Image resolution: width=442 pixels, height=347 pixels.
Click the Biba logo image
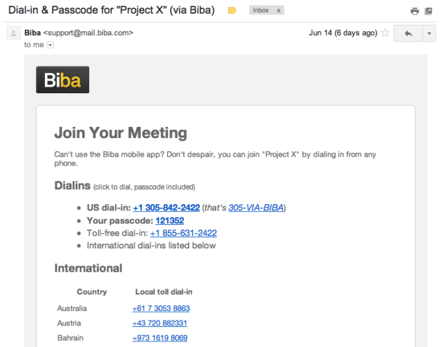coord(62,80)
